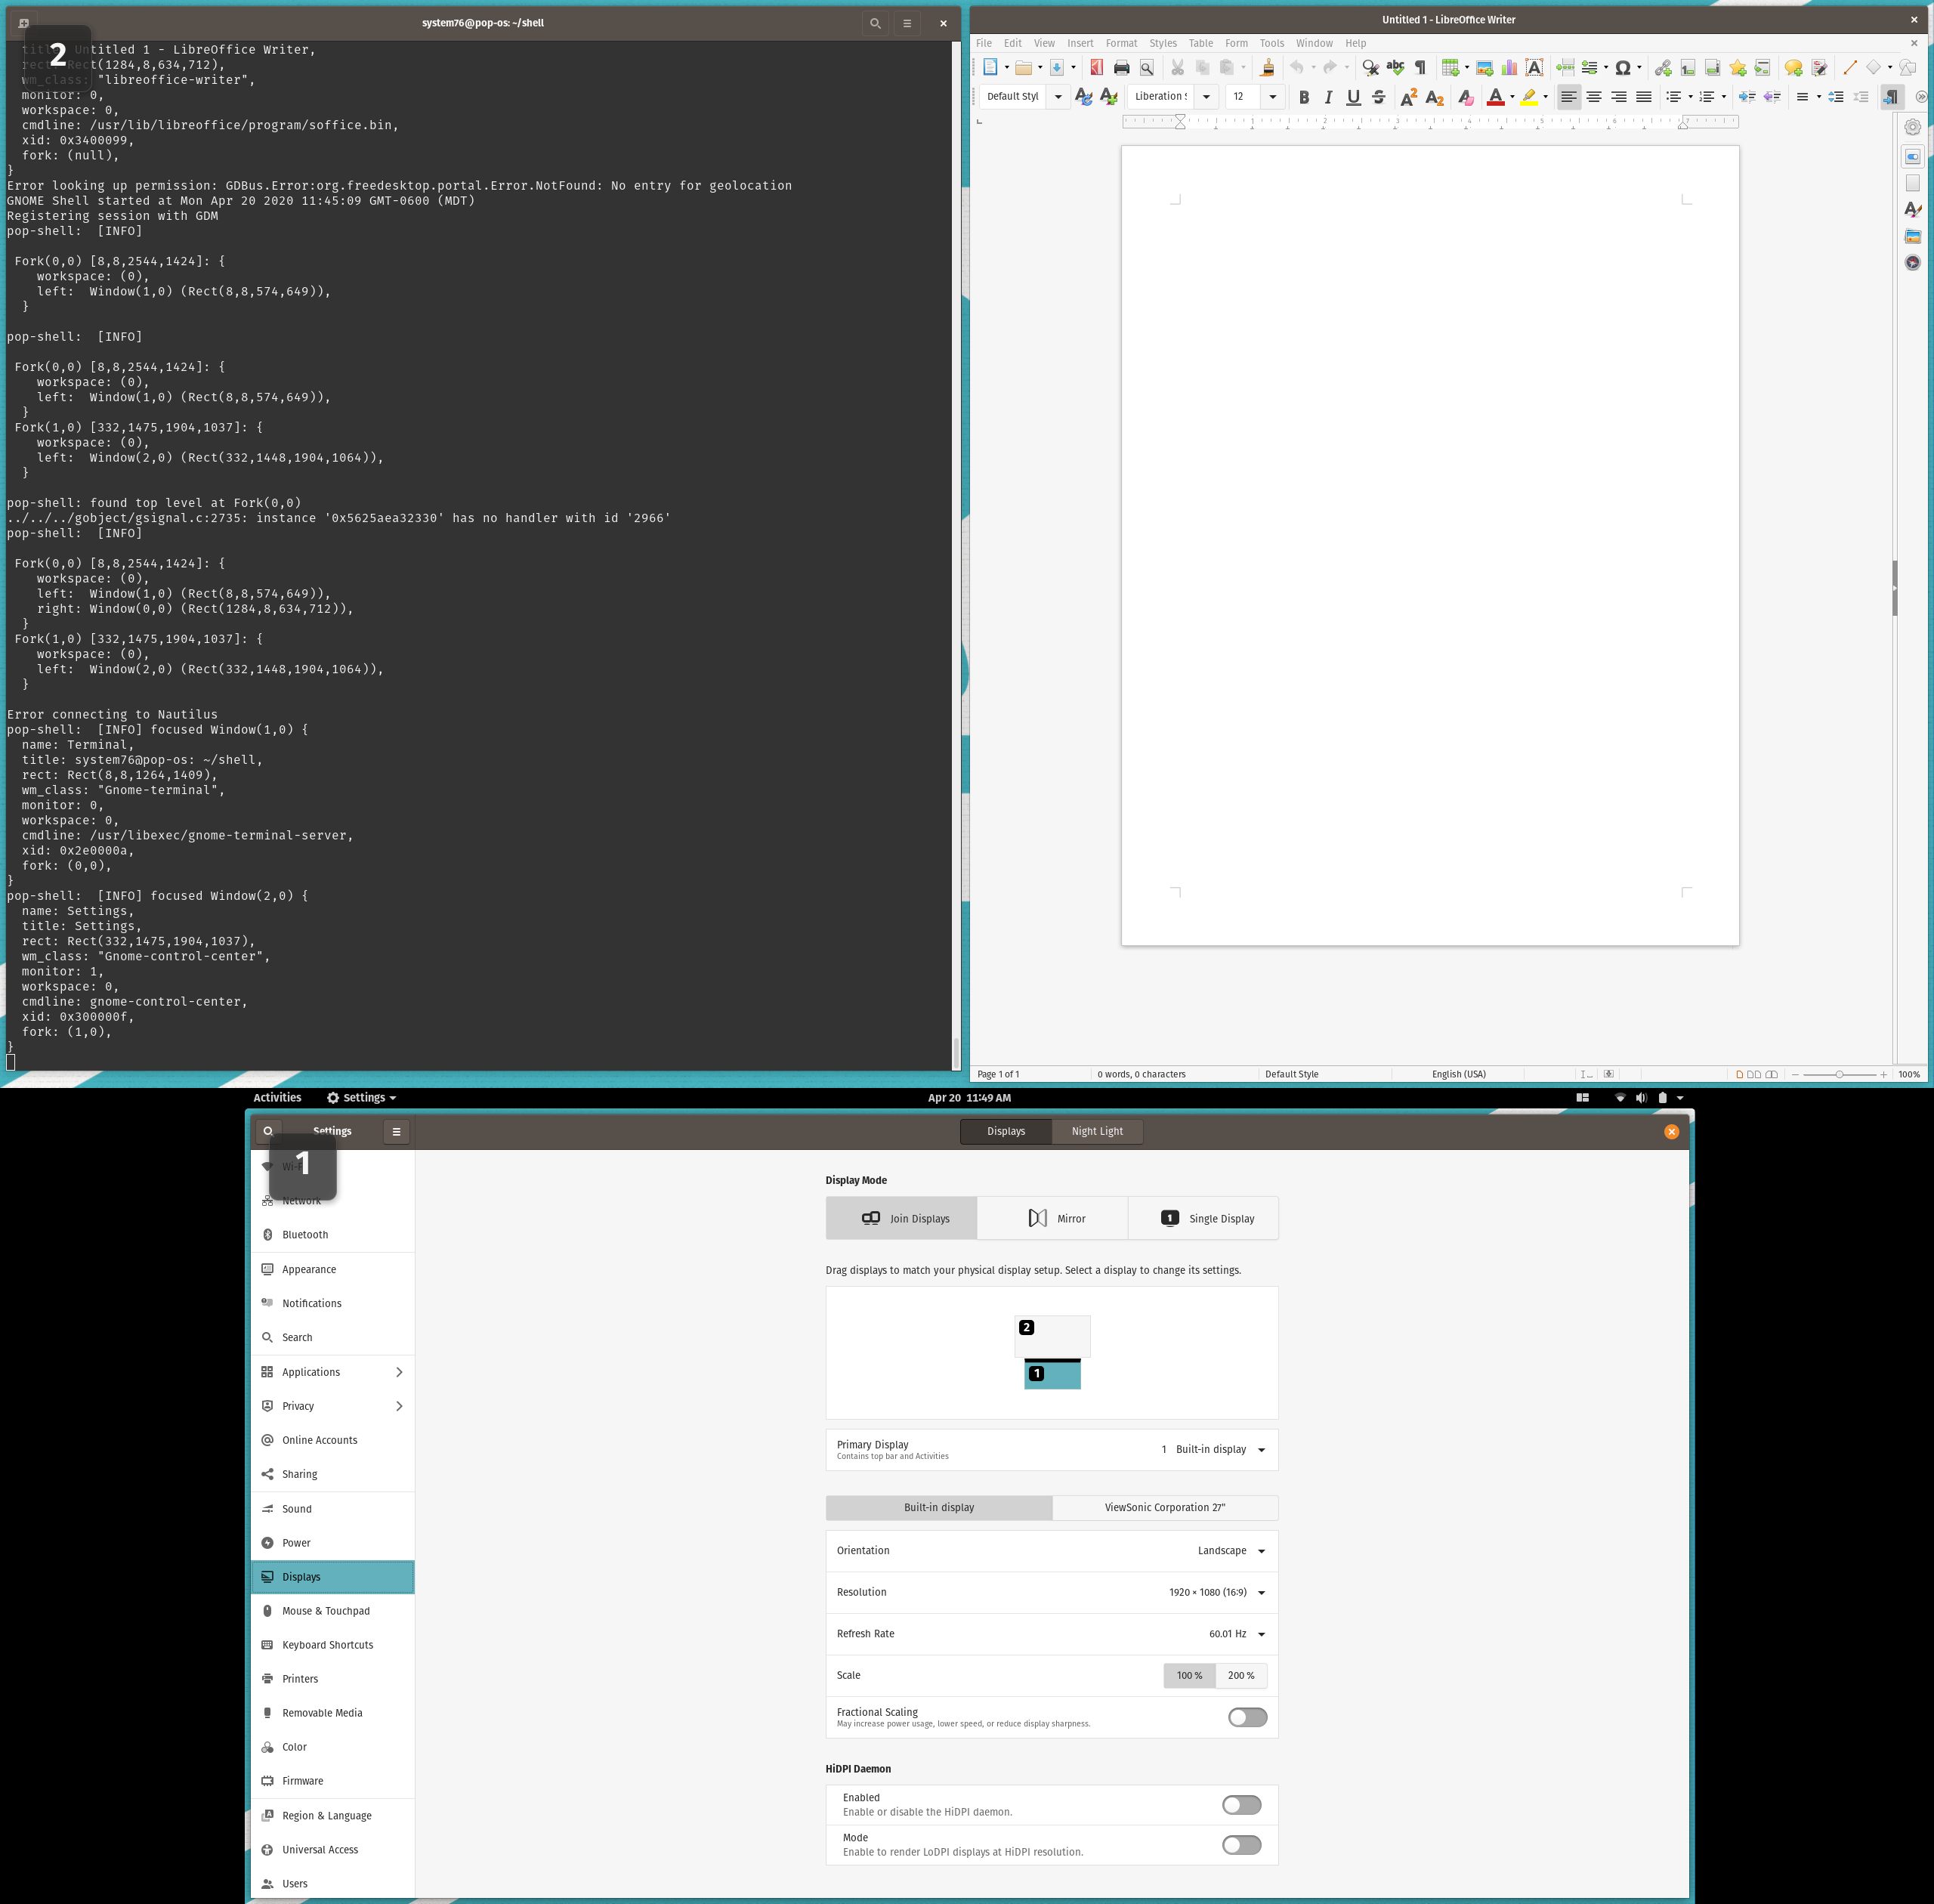Click Clone Formatting paintbrush icon

[1267, 68]
